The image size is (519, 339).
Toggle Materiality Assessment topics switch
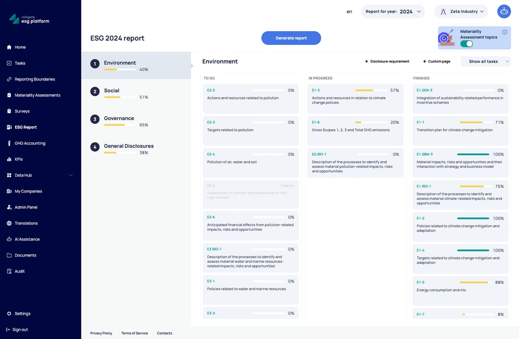point(466,44)
